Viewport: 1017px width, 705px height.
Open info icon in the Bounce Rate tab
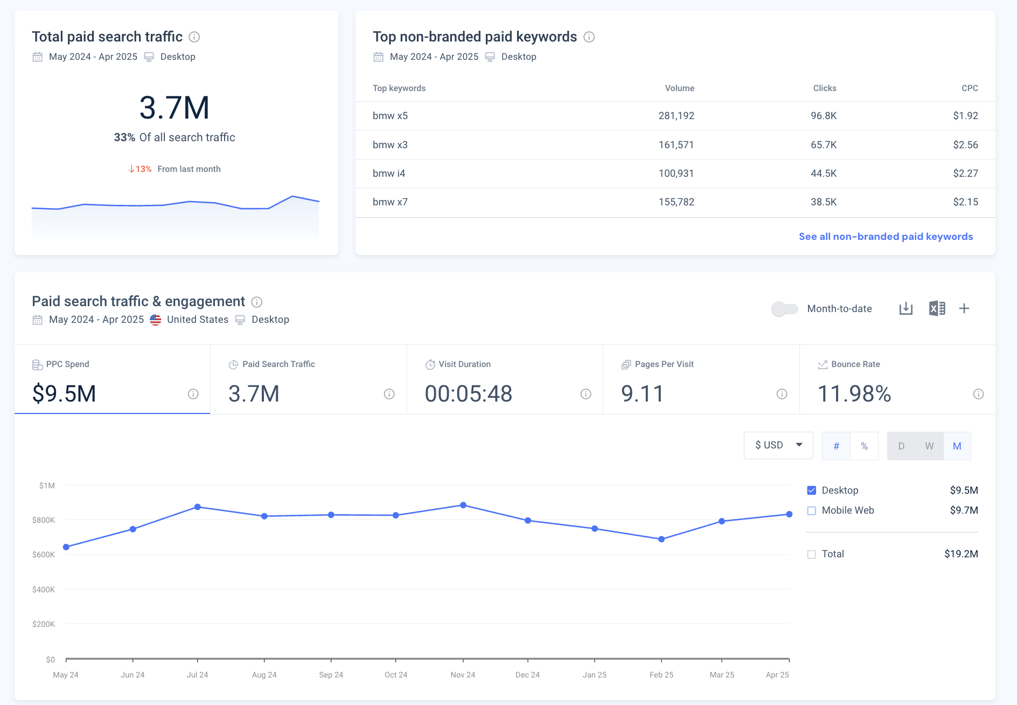point(978,394)
